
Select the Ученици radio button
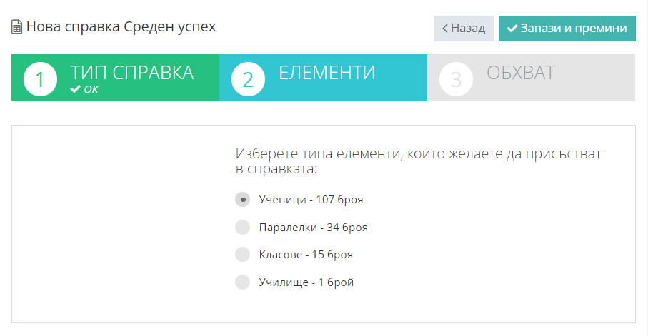[243, 199]
